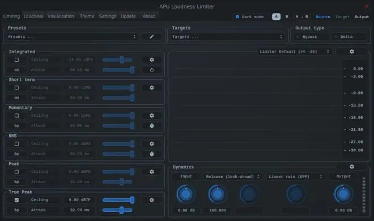Open the Presets dropdown
The height and width of the screenshot is (221, 374).
click(72, 37)
